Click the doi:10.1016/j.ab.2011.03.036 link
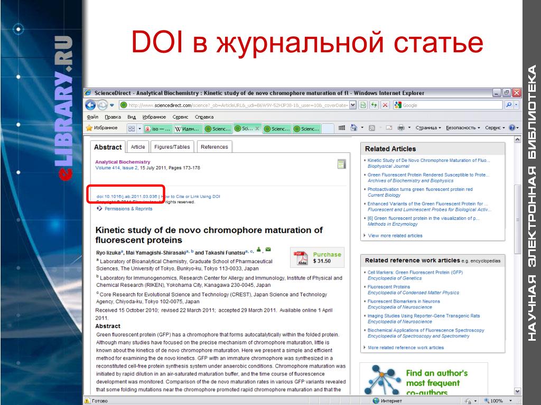Viewport: 541px width, 405px height. [127, 196]
